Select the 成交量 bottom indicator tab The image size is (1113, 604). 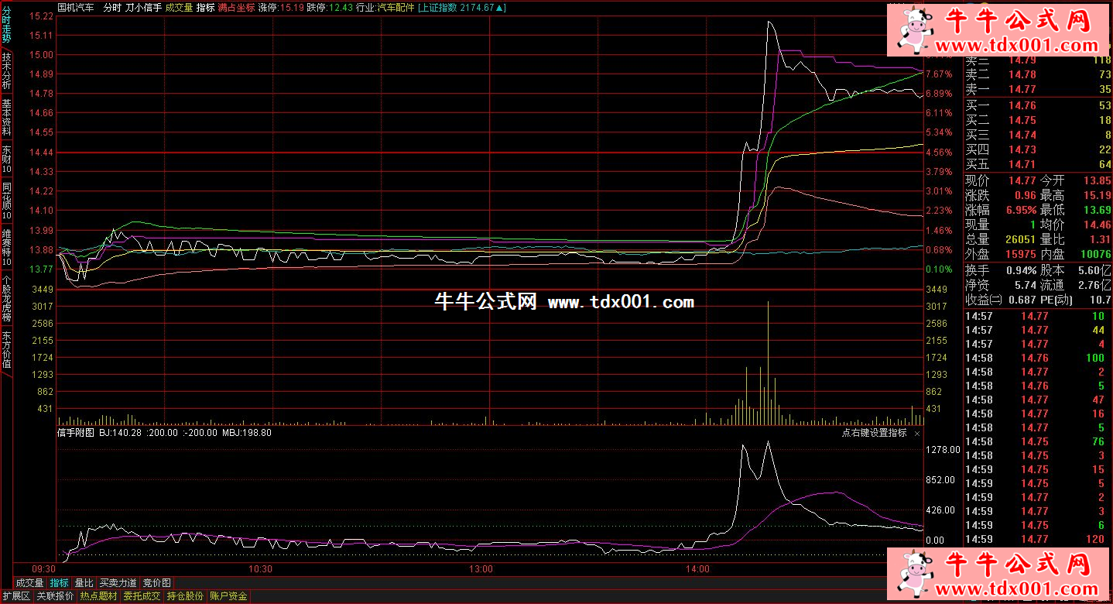[x=29, y=583]
